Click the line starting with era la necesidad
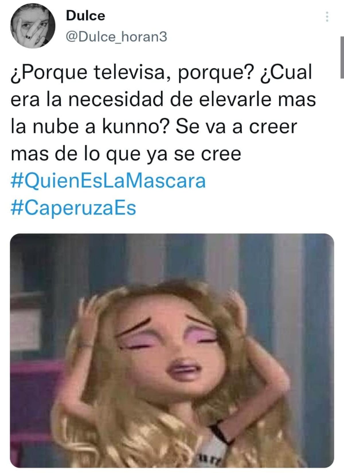 [163, 99]
